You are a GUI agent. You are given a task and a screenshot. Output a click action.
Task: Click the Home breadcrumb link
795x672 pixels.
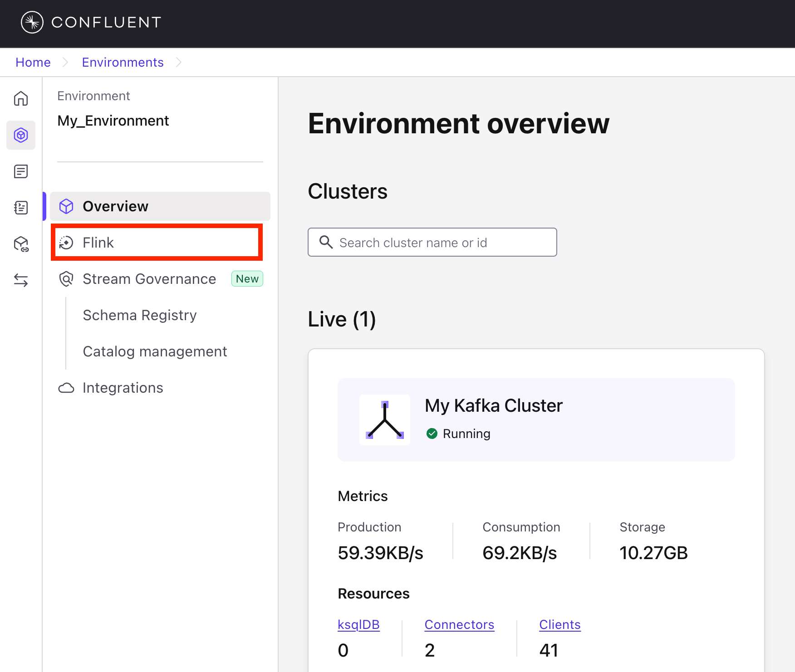(x=33, y=62)
